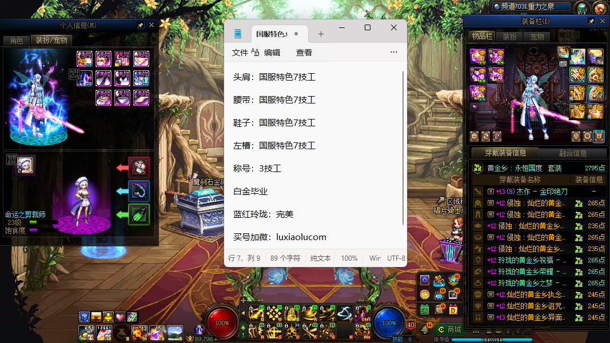Screen dimensions: 610x343
Task: Click the pet equipment red slot icon
Action: pos(139,167)
